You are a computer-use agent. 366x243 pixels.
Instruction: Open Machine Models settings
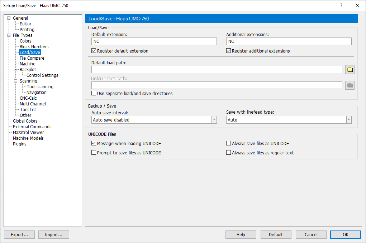28,138
